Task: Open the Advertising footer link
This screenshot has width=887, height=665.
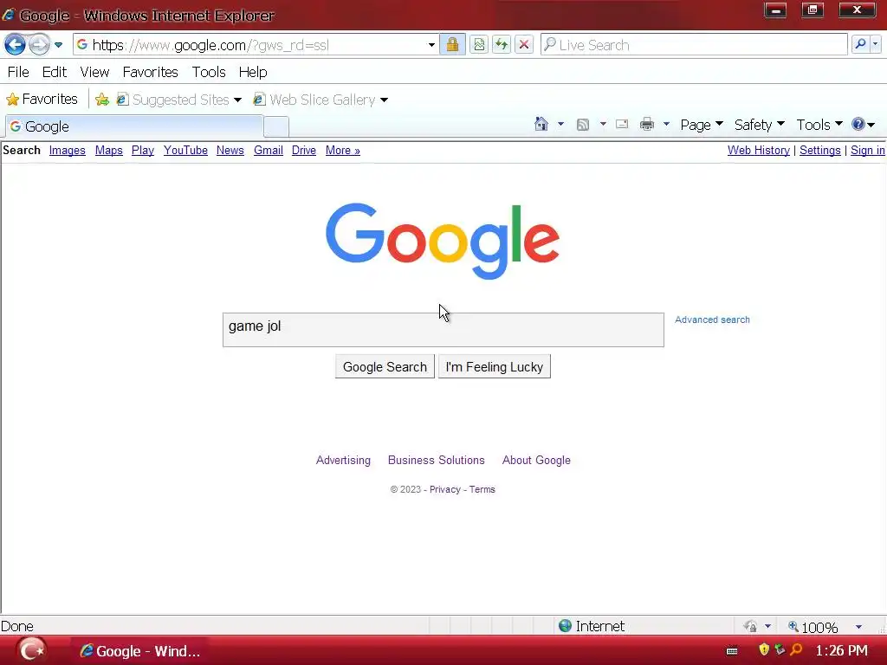Action: [x=343, y=461]
